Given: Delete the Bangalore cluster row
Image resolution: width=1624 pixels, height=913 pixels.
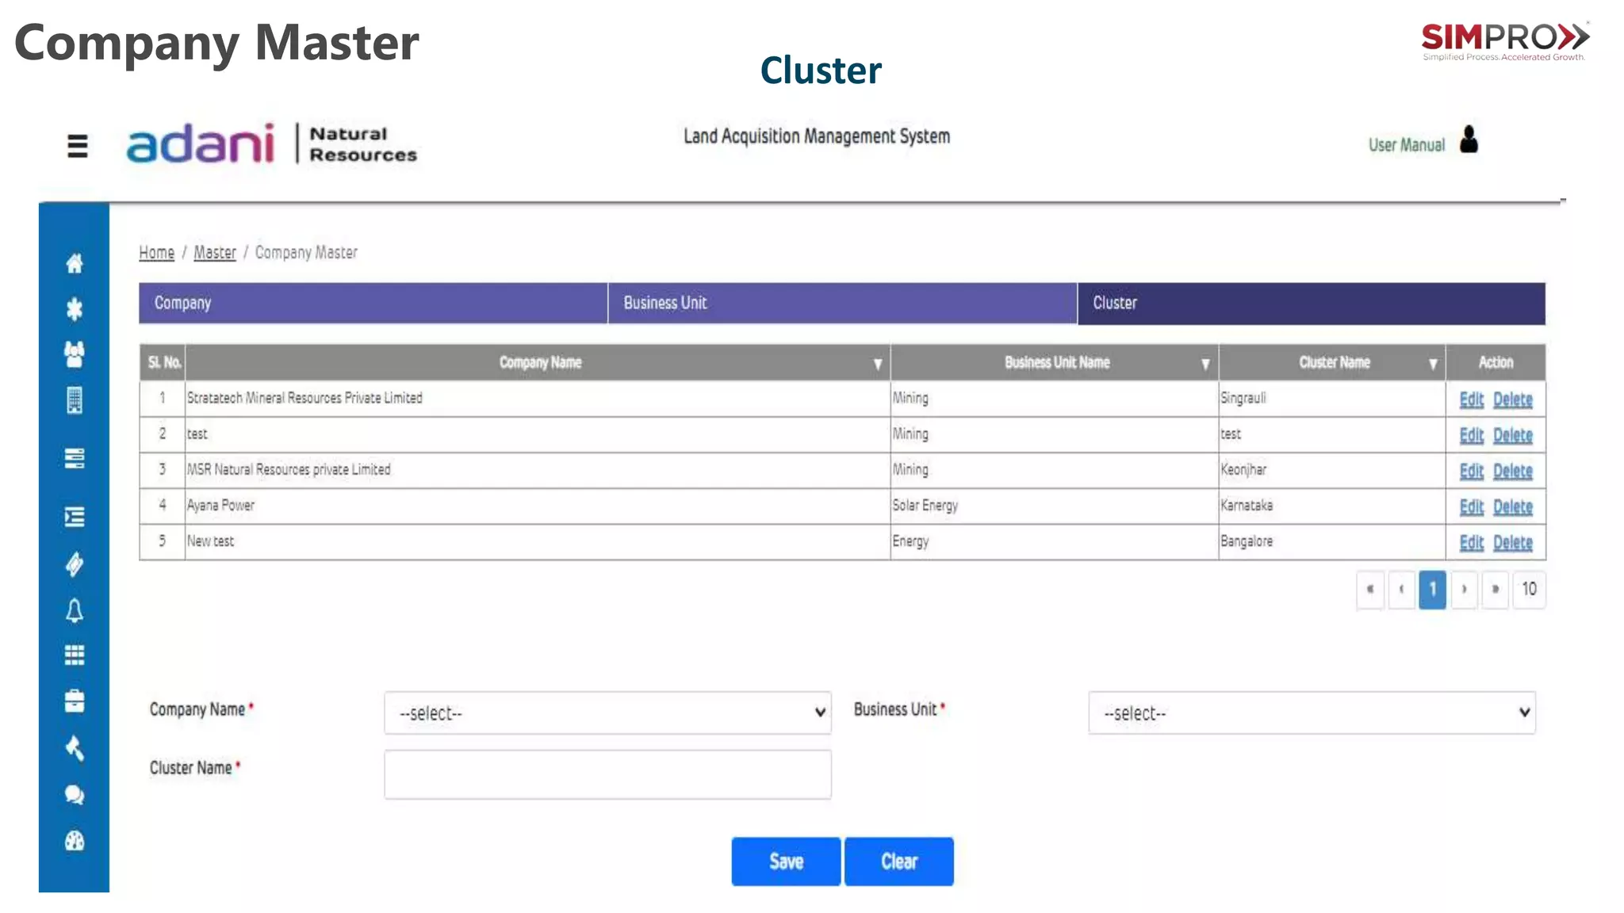Looking at the screenshot, I should click(x=1512, y=543).
